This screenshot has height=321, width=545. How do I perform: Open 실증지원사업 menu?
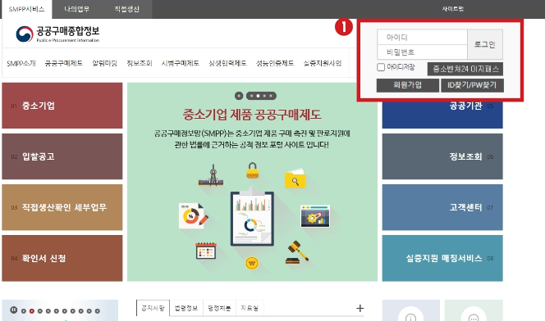click(323, 63)
